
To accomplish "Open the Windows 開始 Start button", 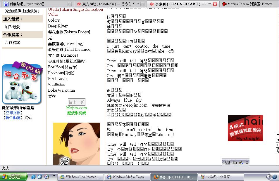I will click(x=14, y=177).
